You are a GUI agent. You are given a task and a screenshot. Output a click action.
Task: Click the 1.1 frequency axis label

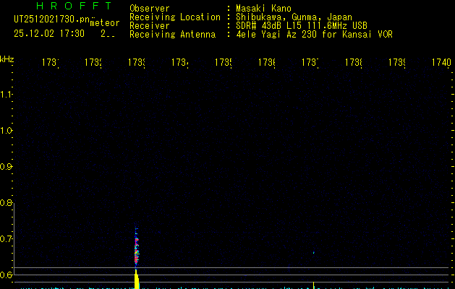(x=6, y=94)
